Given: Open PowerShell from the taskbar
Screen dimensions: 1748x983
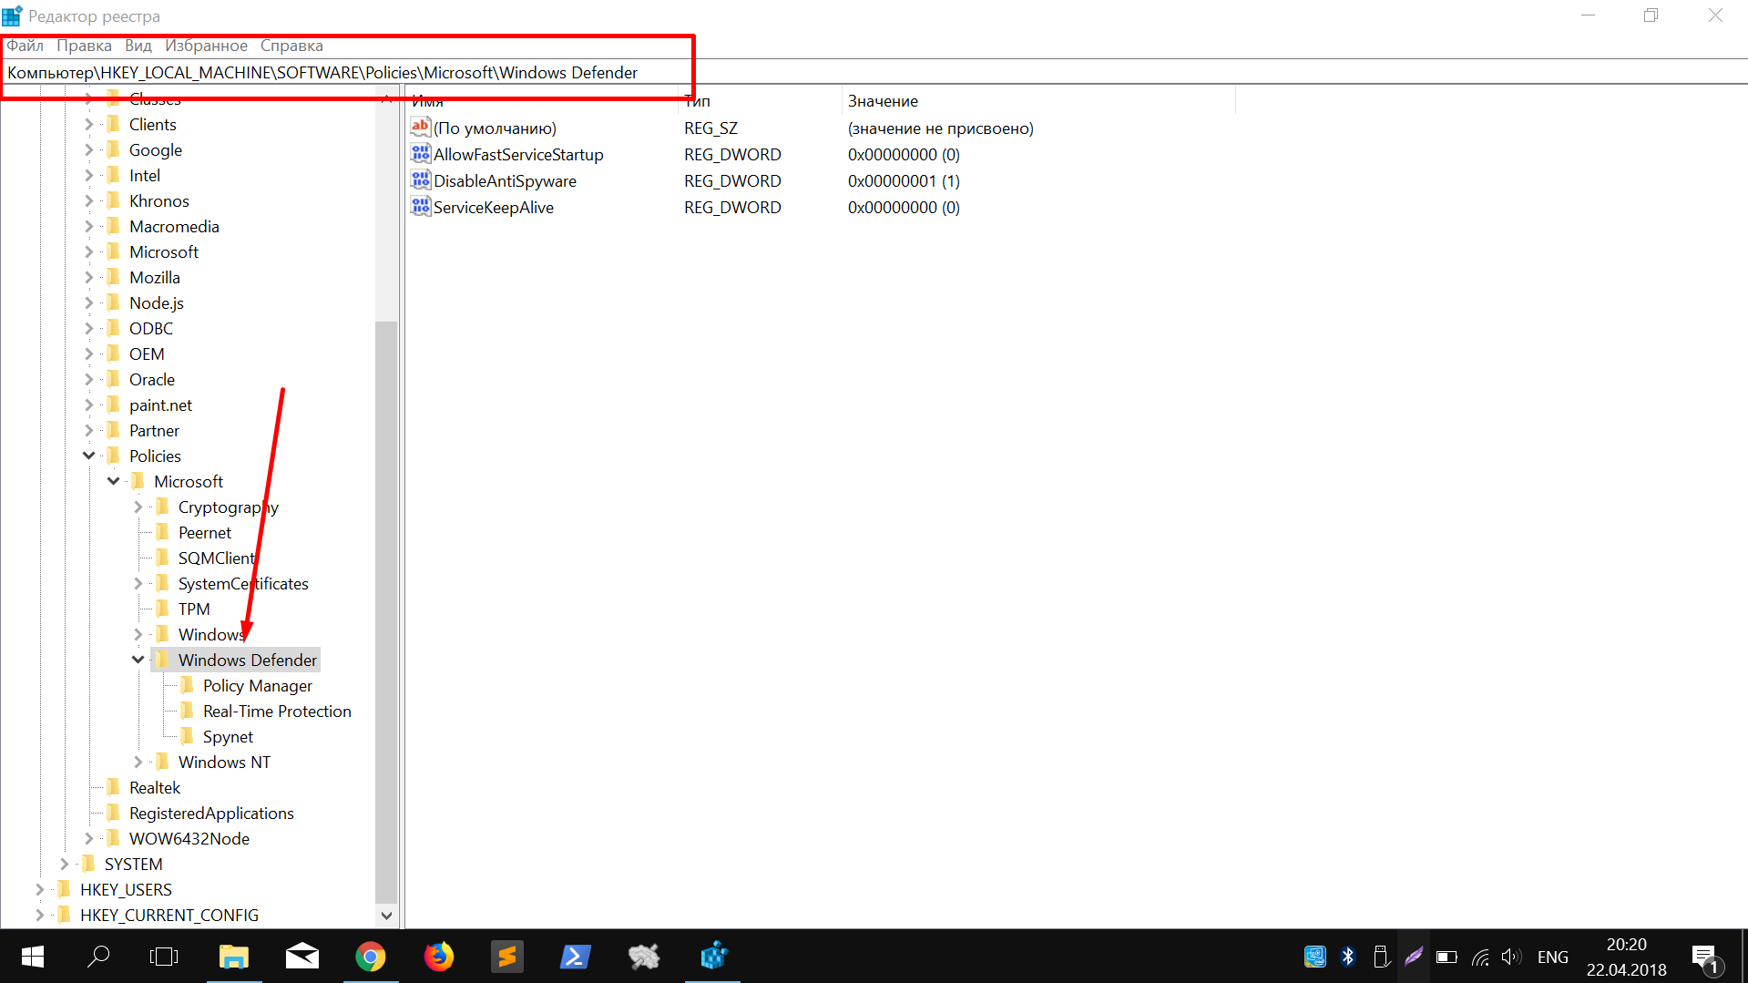Looking at the screenshot, I should 576,957.
